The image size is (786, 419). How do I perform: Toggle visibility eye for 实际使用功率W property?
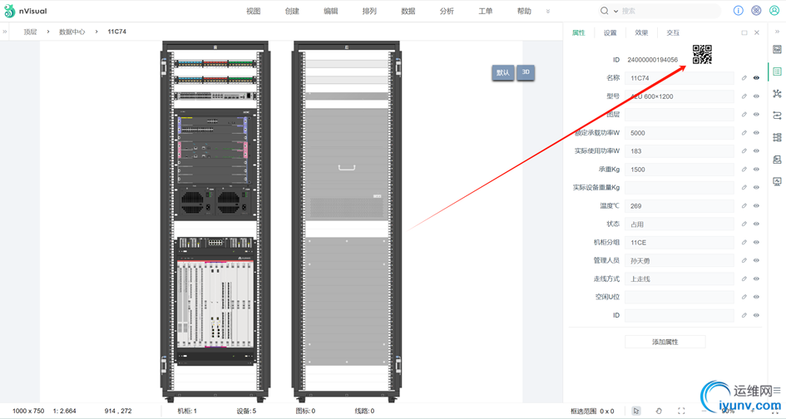pos(756,150)
